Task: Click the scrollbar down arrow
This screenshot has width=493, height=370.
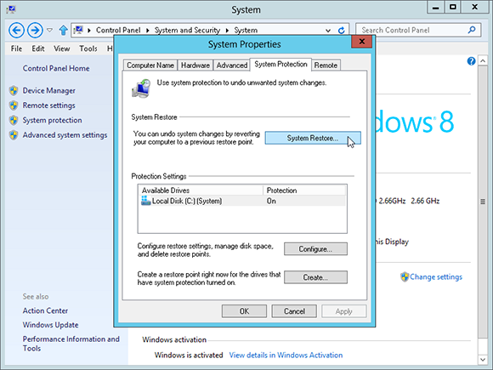Action: tap(483, 359)
